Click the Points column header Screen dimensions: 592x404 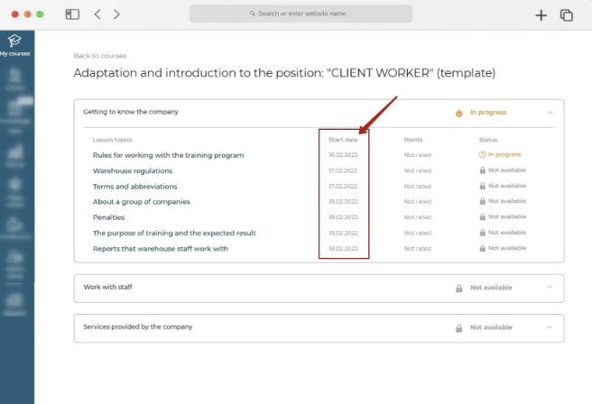(413, 140)
